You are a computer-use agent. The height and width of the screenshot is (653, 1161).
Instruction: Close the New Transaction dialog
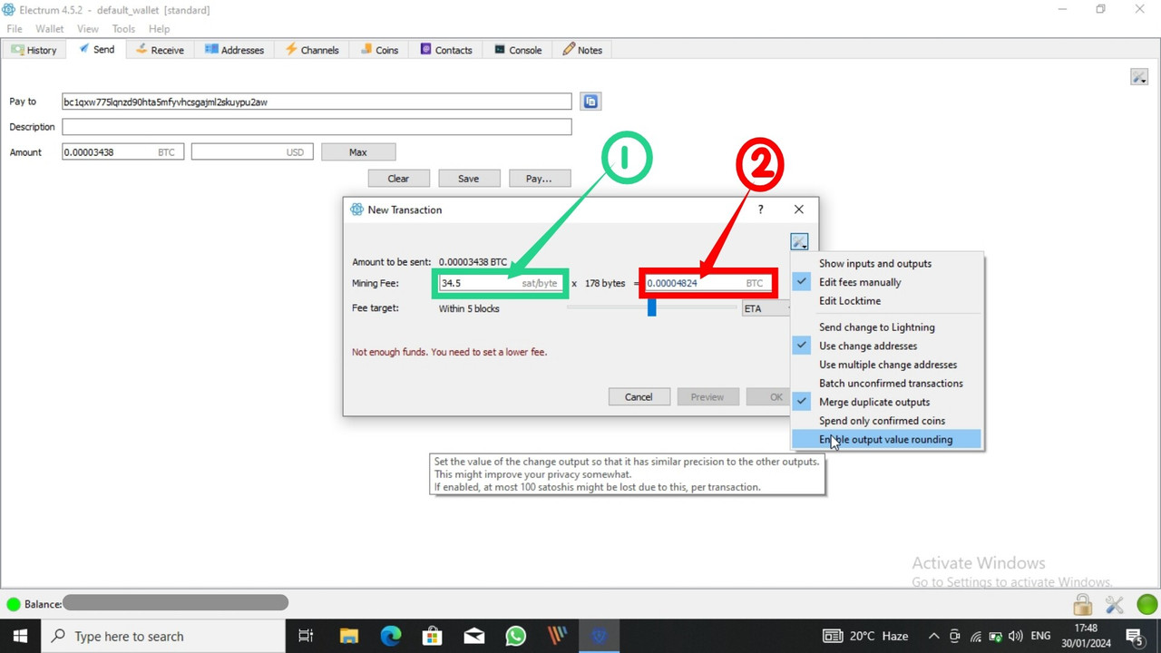point(798,210)
